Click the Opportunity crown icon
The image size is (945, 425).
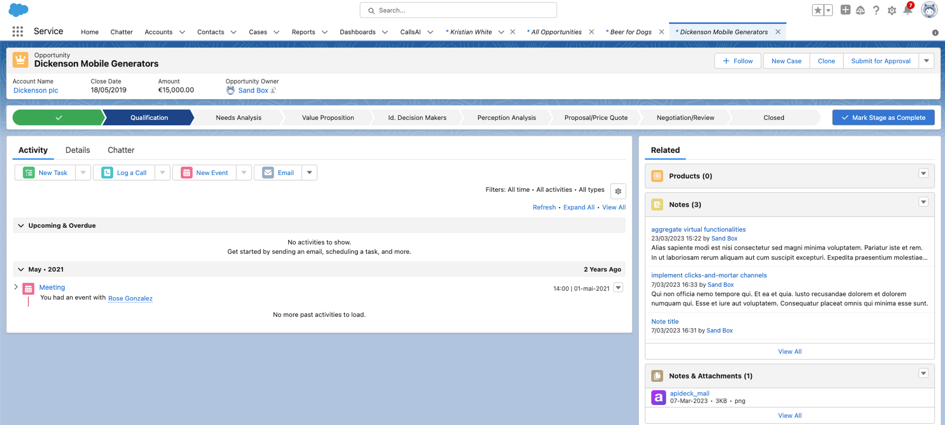tap(20, 60)
